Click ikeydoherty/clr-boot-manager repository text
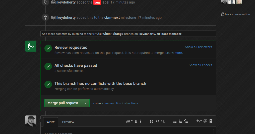This screenshot has width=255, height=134. coord(160,34)
